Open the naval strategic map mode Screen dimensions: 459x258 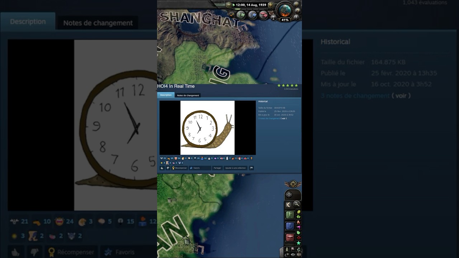point(252,15)
